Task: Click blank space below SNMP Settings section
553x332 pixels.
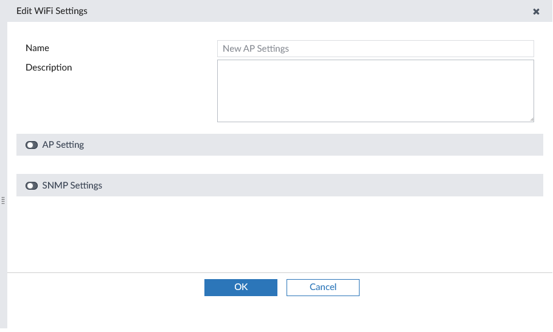Action: (274, 234)
